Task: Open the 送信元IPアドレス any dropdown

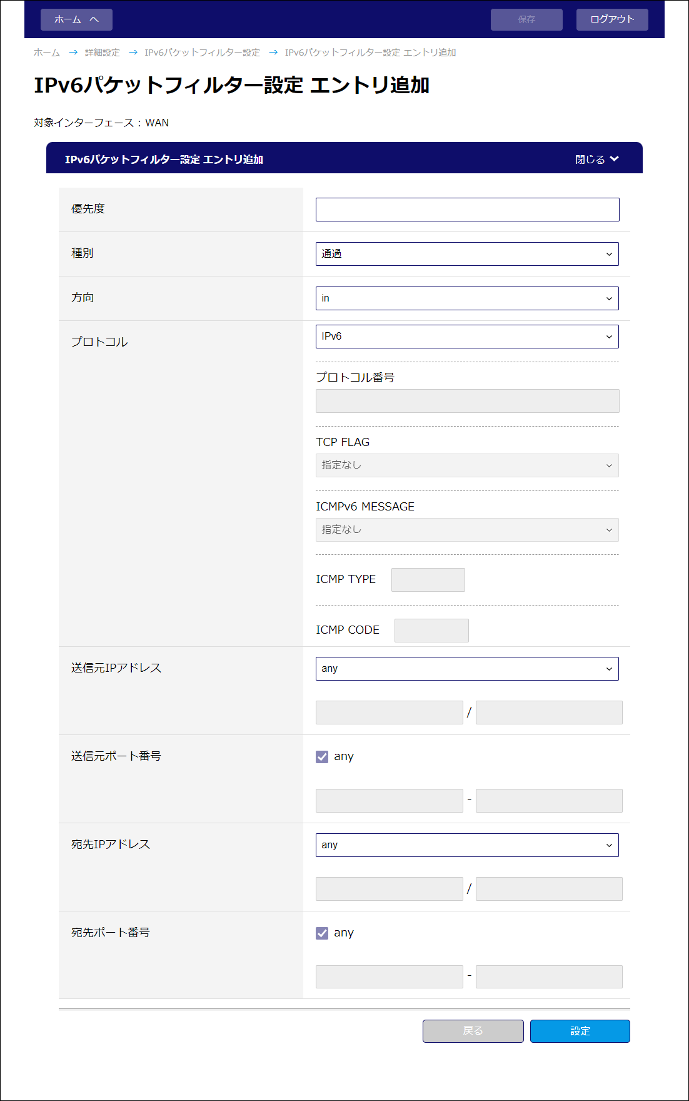Action: tap(467, 669)
